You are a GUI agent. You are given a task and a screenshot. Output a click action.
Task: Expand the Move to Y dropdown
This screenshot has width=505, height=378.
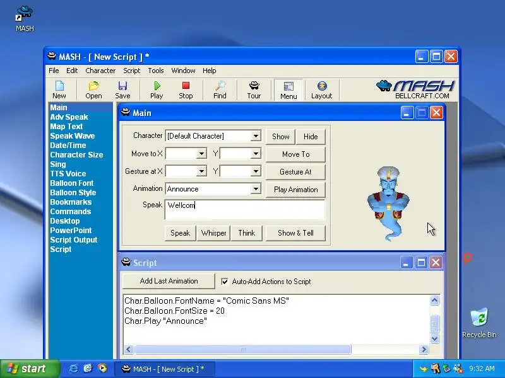pyautogui.click(x=256, y=154)
